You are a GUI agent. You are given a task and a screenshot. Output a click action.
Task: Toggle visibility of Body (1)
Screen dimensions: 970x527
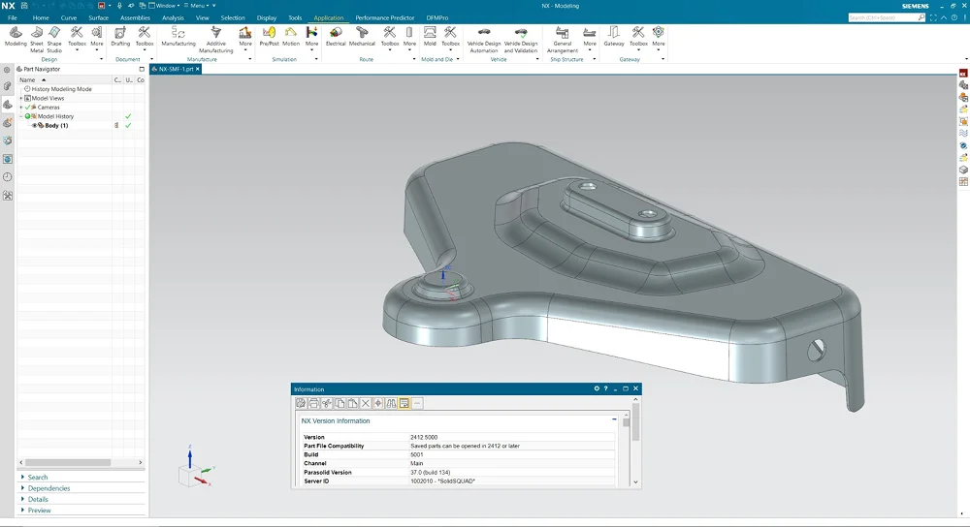pos(35,125)
